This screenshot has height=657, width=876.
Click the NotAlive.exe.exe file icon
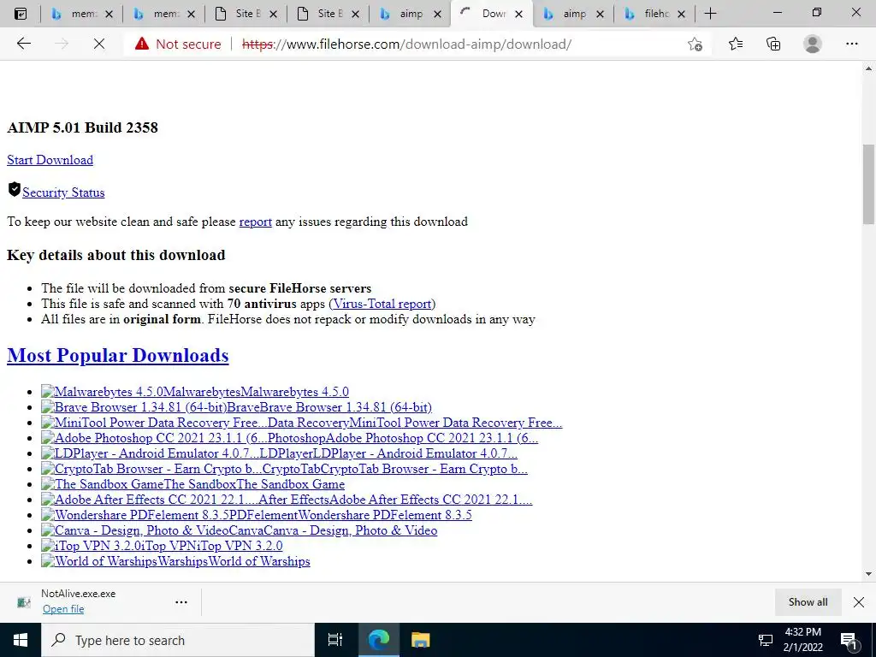pos(24,602)
